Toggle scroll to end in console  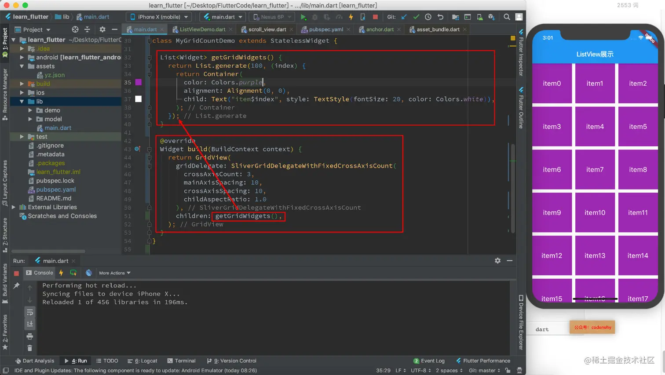[x=30, y=324]
